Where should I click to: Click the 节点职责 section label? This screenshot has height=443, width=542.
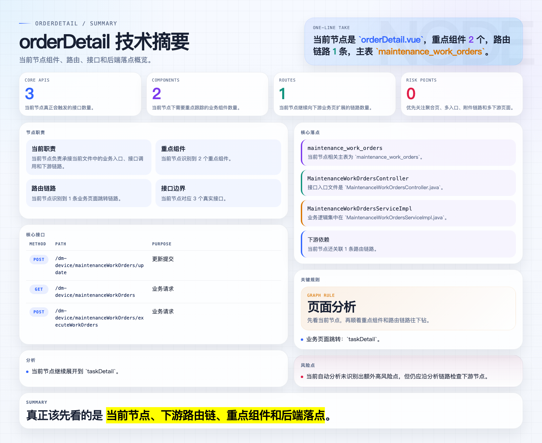point(36,132)
